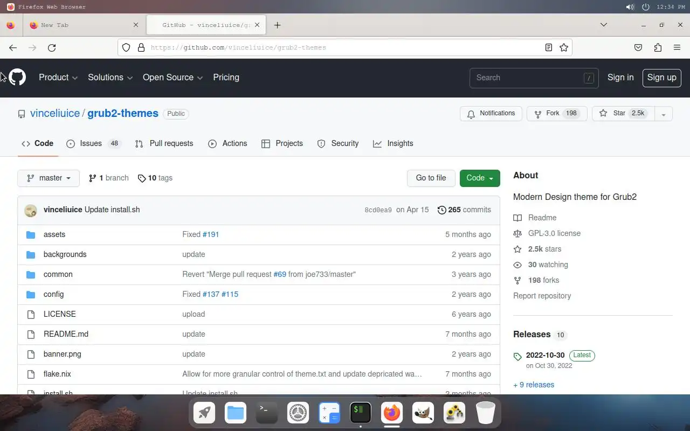Switch to the Projects tab
This screenshot has height=431, width=690.
point(282,143)
